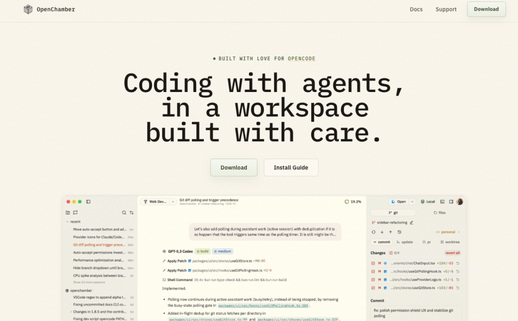Switch to the git tab

pyautogui.click(x=393, y=213)
